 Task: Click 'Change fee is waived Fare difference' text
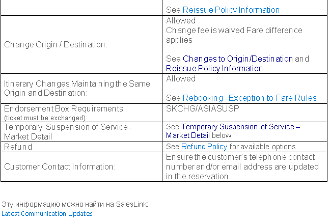[x=234, y=30]
